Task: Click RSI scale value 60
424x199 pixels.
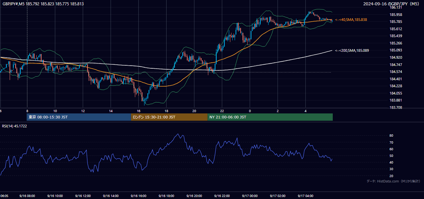Action: pyautogui.click(x=391, y=149)
